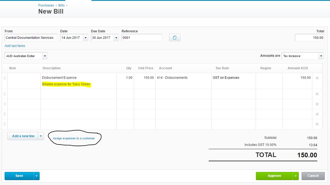
Task: Remove the third empty line row
Action: point(317,114)
